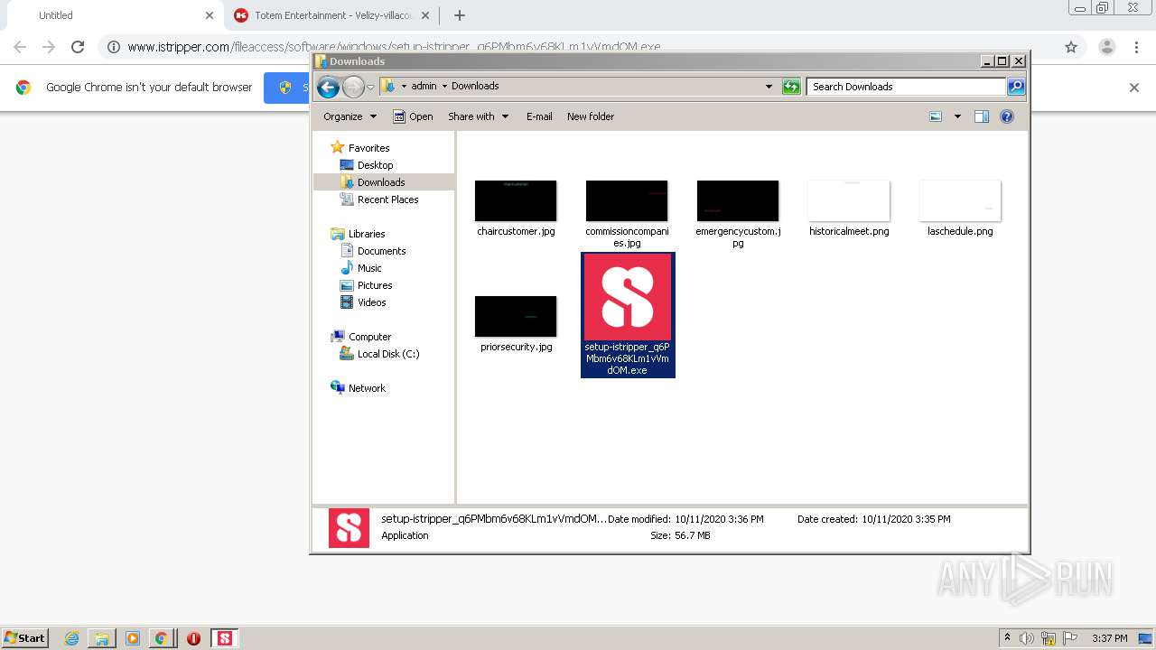Switch to Totem Entertainment Chrome tab
The image size is (1156, 650).
pyautogui.click(x=332, y=15)
